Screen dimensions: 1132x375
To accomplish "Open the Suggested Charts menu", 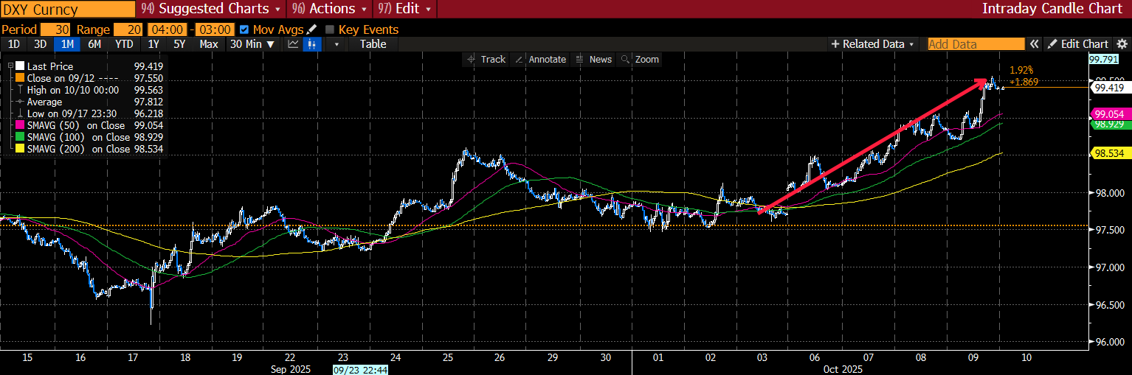I will point(210,9).
